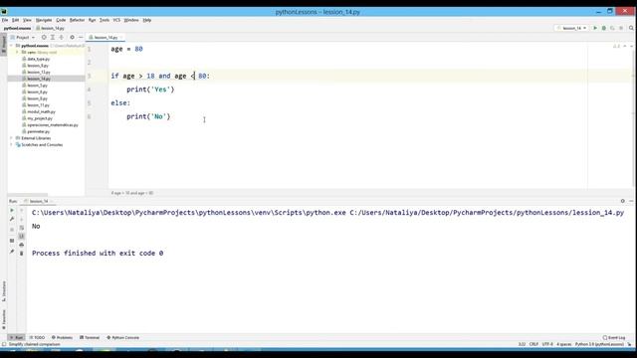Click Expand All icon in Project panel

click(53, 38)
